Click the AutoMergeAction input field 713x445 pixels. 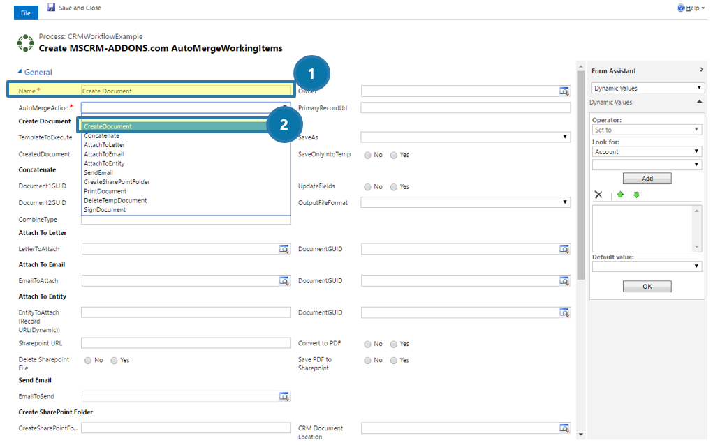pyautogui.click(x=186, y=107)
